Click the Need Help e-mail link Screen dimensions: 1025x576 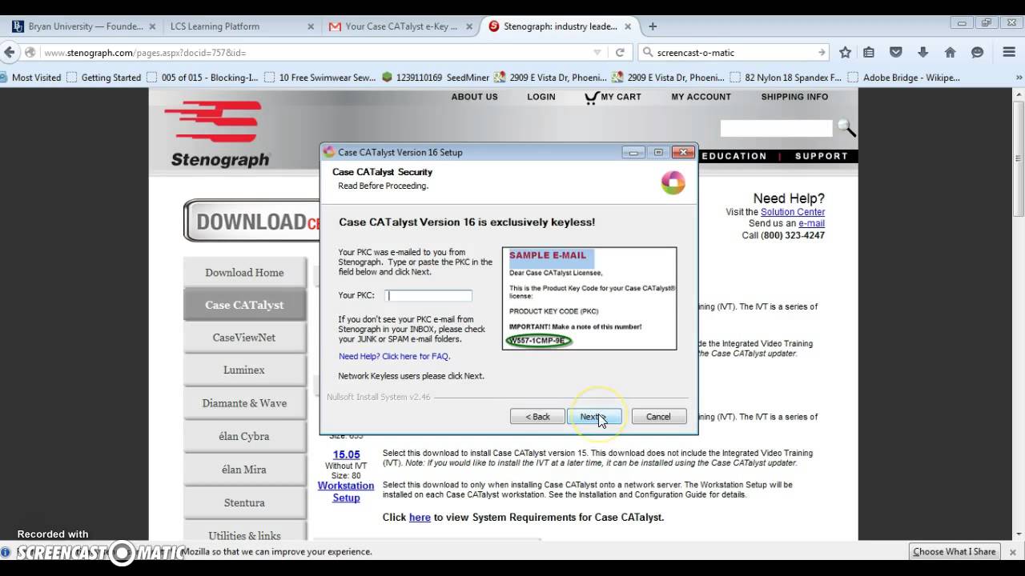(x=811, y=223)
